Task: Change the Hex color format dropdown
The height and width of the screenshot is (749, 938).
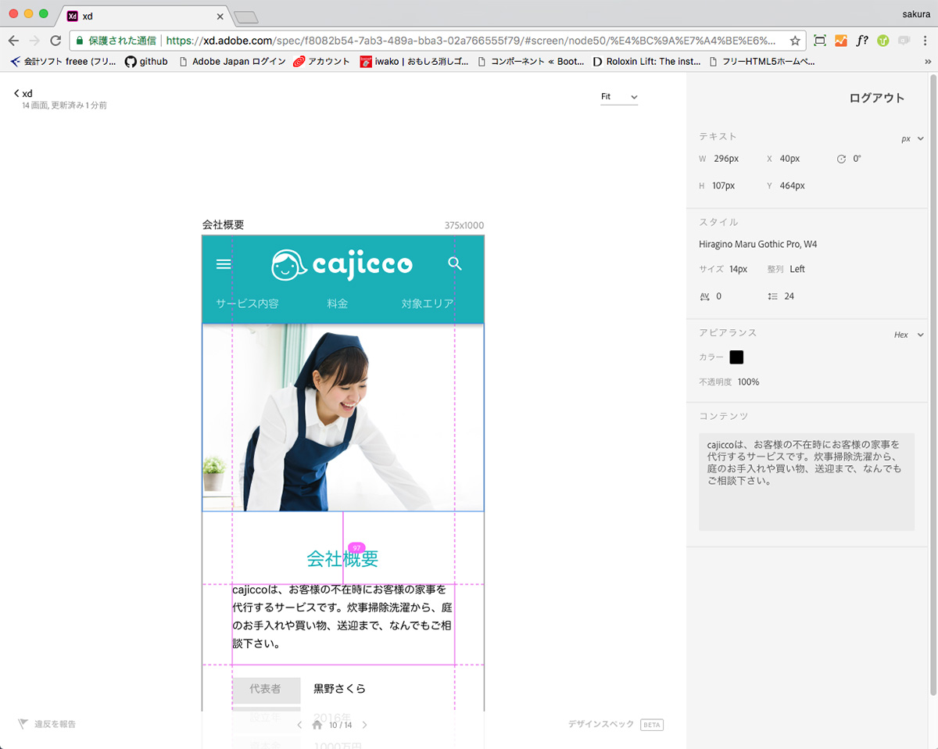Action: pyautogui.click(x=909, y=335)
